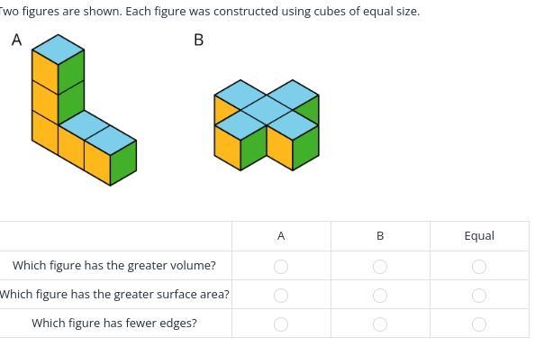Viewport: 544px width, 356px height.
Task: Click the 'A' column header in table
Action: [x=281, y=236]
